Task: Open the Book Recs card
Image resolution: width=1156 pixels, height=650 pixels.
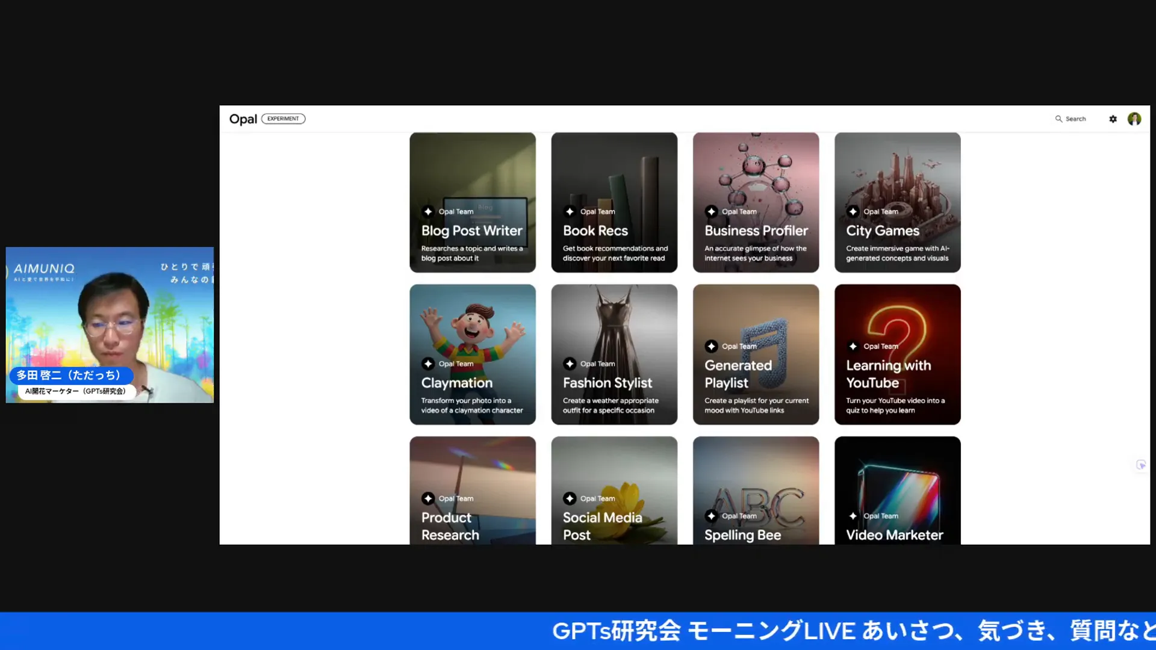Action: 614,202
